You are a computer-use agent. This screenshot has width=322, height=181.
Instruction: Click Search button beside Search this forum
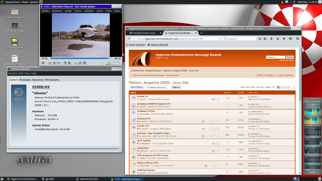pos(176,87)
